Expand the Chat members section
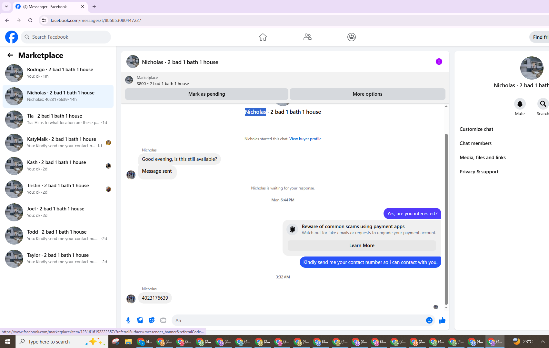The width and height of the screenshot is (549, 348). 475,143
